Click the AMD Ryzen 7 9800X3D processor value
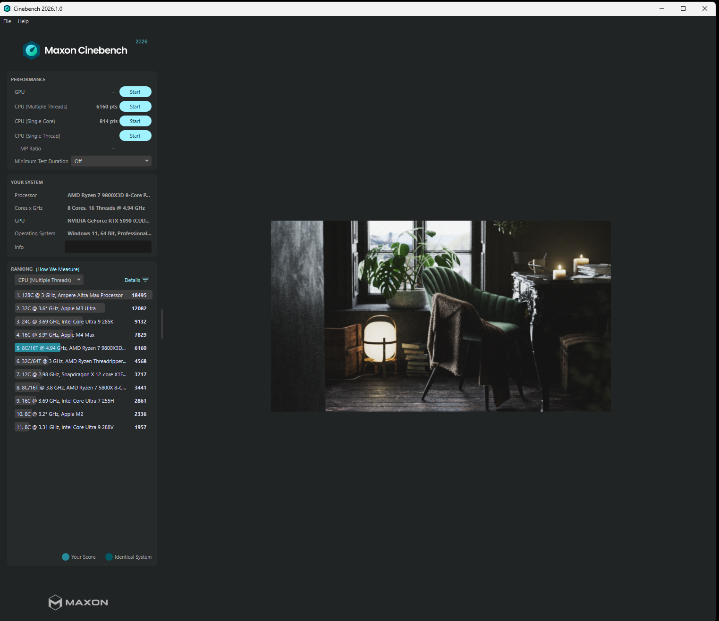Viewport: 719px width, 621px height. click(109, 195)
